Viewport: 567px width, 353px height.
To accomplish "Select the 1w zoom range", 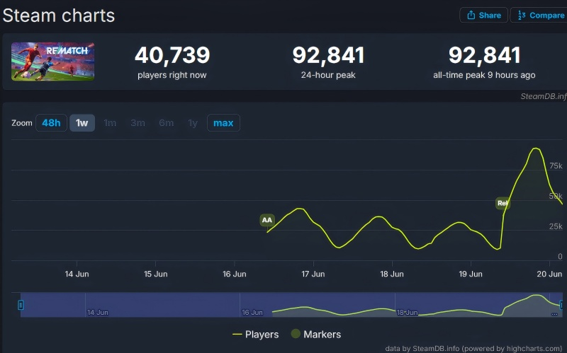I will coord(82,122).
